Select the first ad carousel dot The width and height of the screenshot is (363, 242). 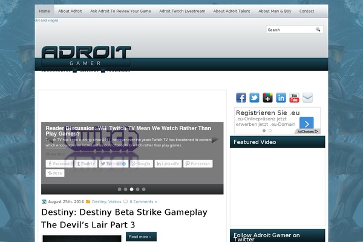(x=264, y=131)
